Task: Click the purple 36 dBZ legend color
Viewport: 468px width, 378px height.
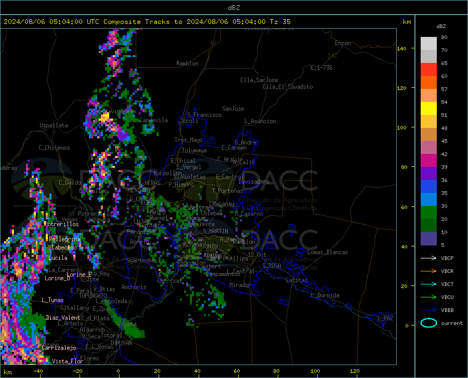Action: click(428, 174)
